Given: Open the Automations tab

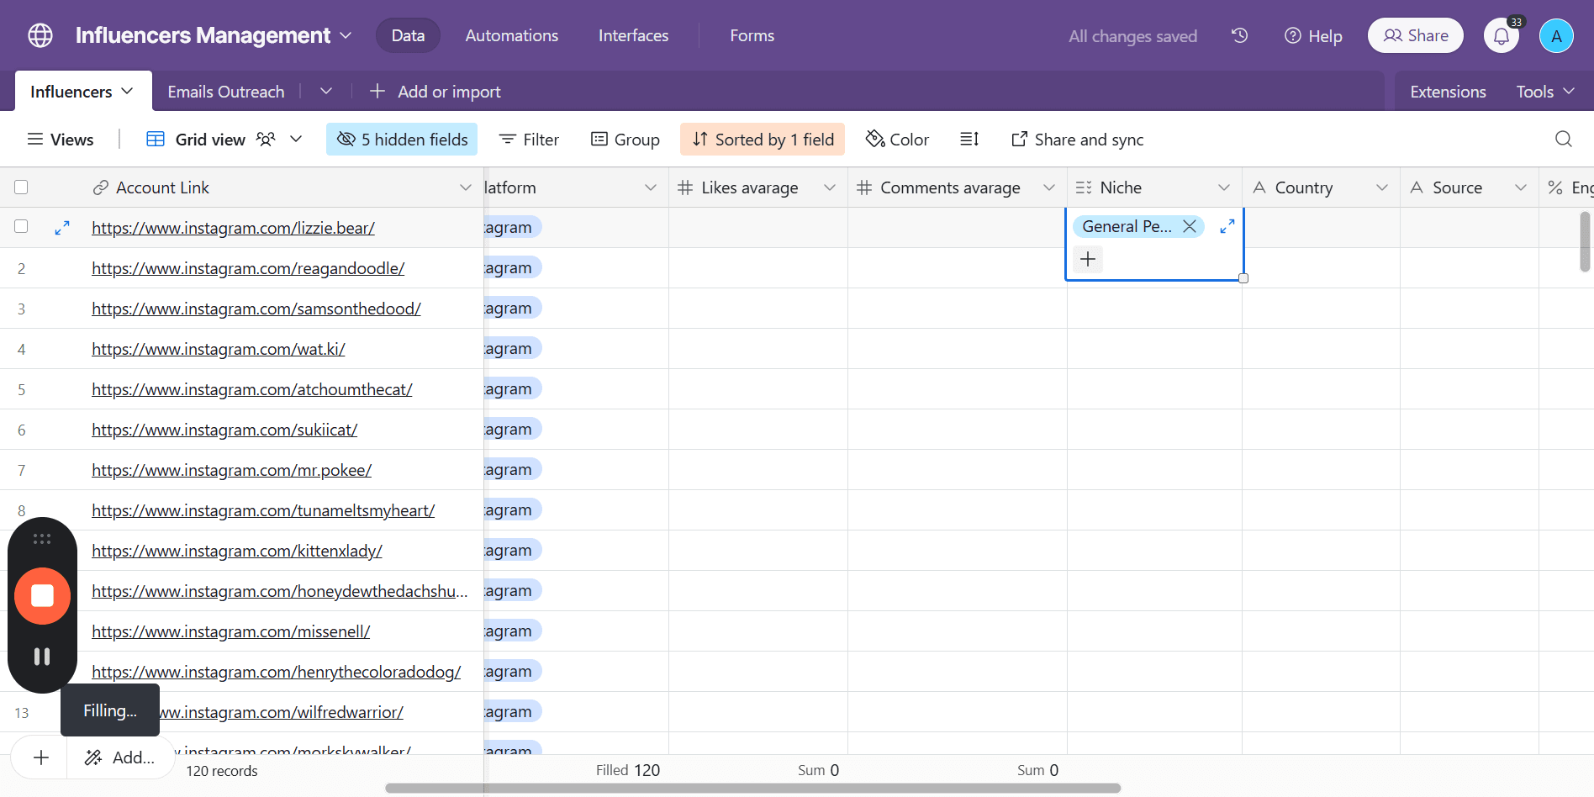Looking at the screenshot, I should [x=512, y=35].
